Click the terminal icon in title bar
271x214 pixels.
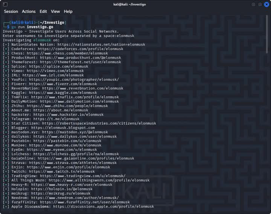pos(5,4)
